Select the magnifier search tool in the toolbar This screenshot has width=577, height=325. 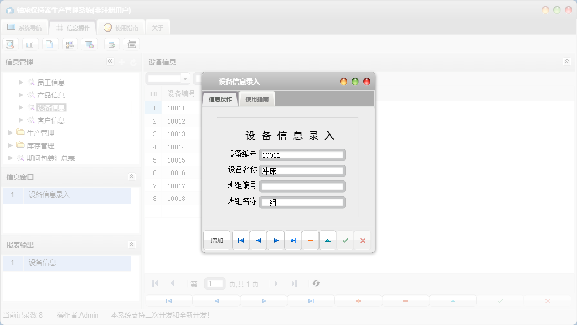click(x=10, y=44)
